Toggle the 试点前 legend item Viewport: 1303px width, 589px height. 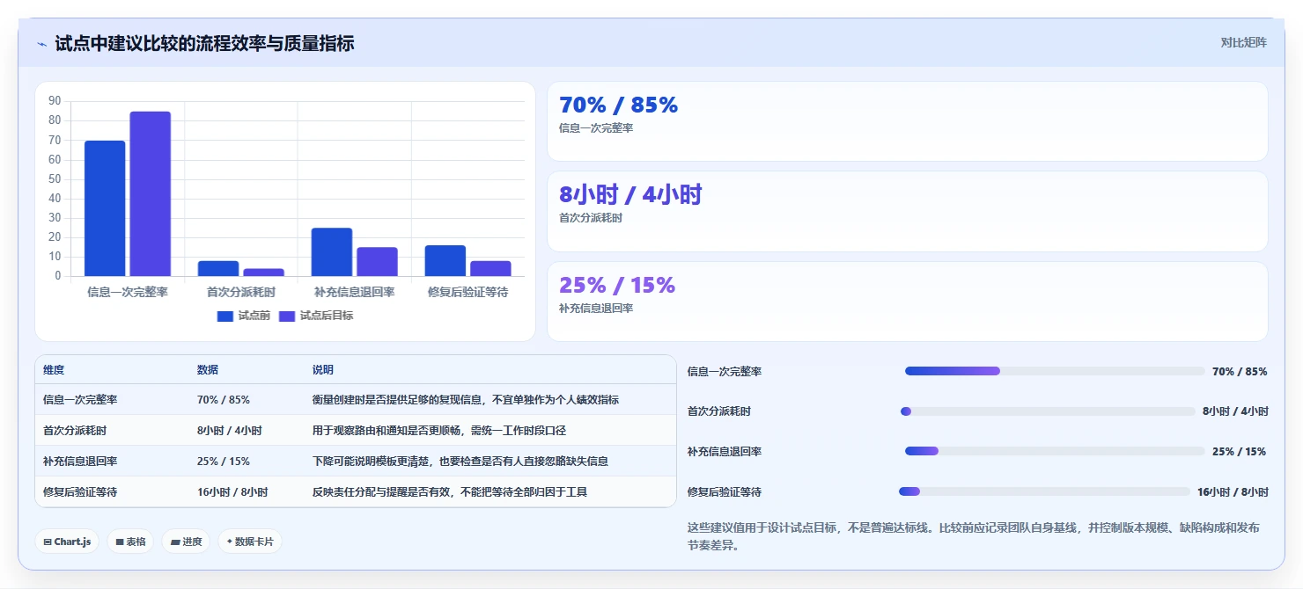(x=243, y=316)
